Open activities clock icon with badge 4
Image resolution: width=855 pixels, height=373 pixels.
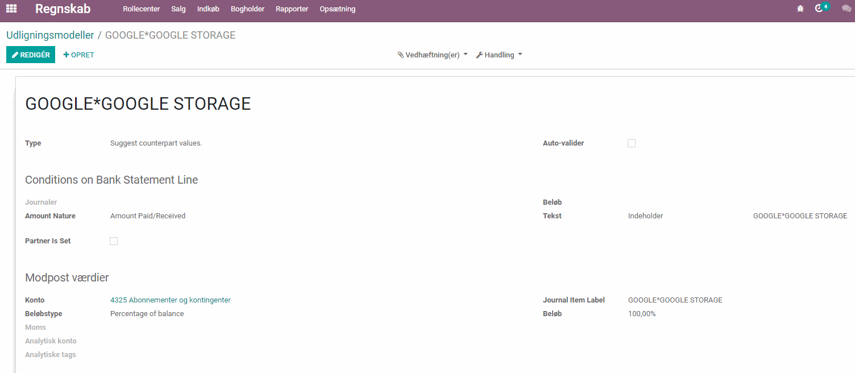pos(822,8)
